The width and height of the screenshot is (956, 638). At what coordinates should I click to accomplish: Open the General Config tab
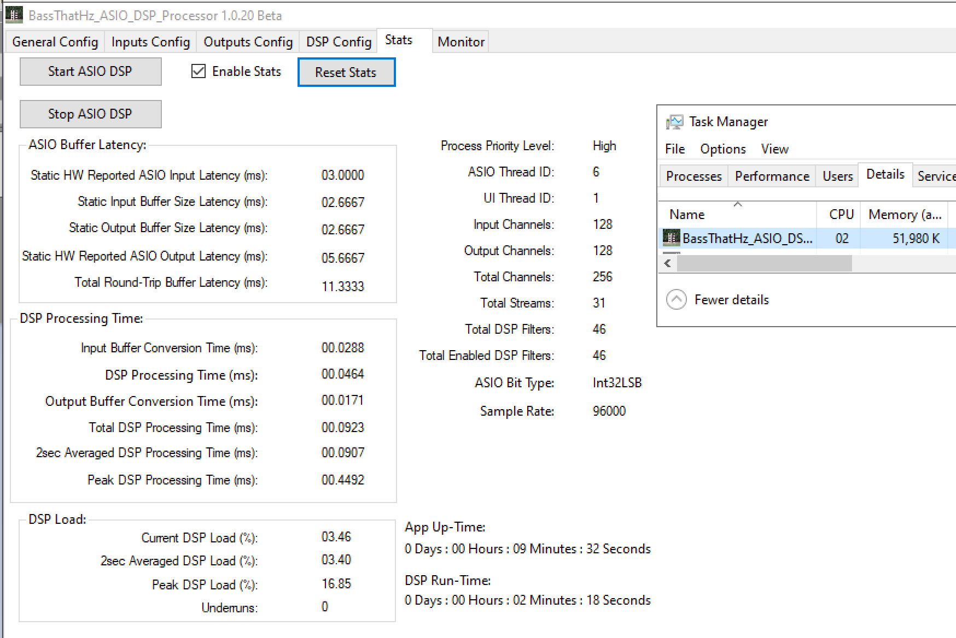55,42
